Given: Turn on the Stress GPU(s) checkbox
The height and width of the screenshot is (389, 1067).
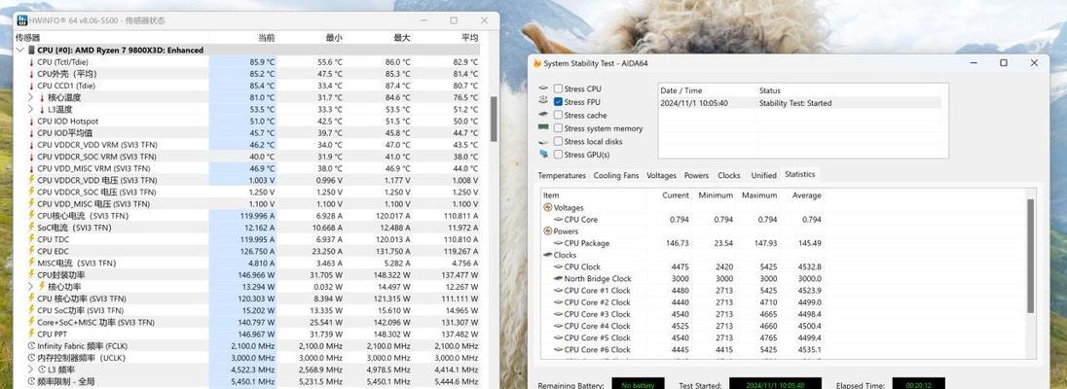Looking at the screenshot, I should click(558, 155).
